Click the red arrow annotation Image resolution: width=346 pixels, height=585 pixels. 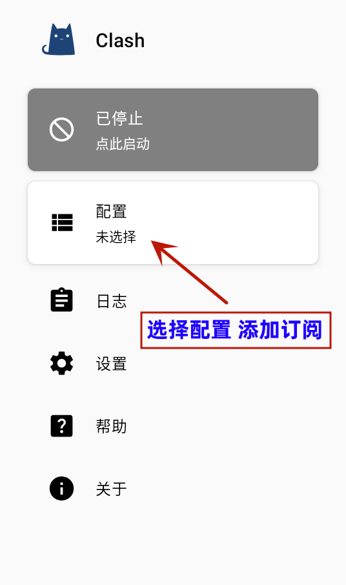click(x=189, y=272)
